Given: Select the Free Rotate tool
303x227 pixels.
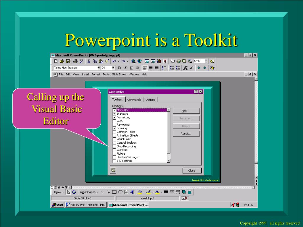Looking at the screenshot, I should pos(74,192).
